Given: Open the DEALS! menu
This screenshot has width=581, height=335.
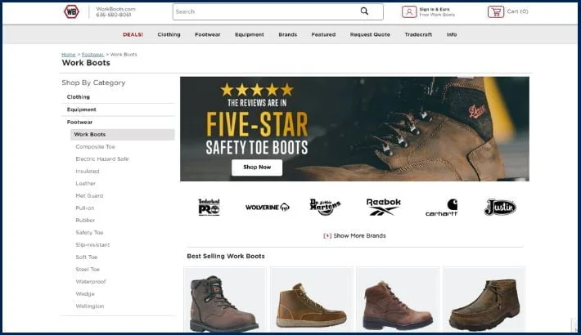Looking at the screenshot, I should 133,34.
